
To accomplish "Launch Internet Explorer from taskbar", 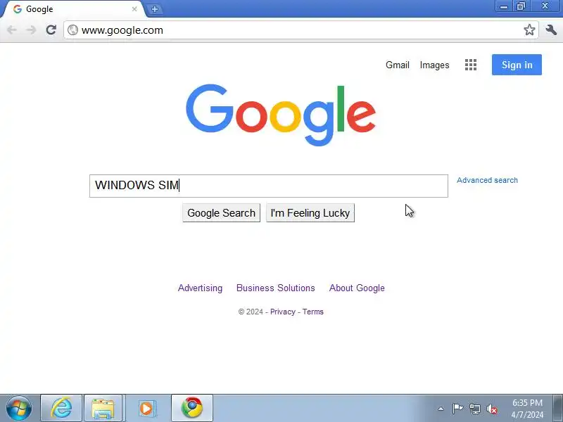I will (61, 409).
